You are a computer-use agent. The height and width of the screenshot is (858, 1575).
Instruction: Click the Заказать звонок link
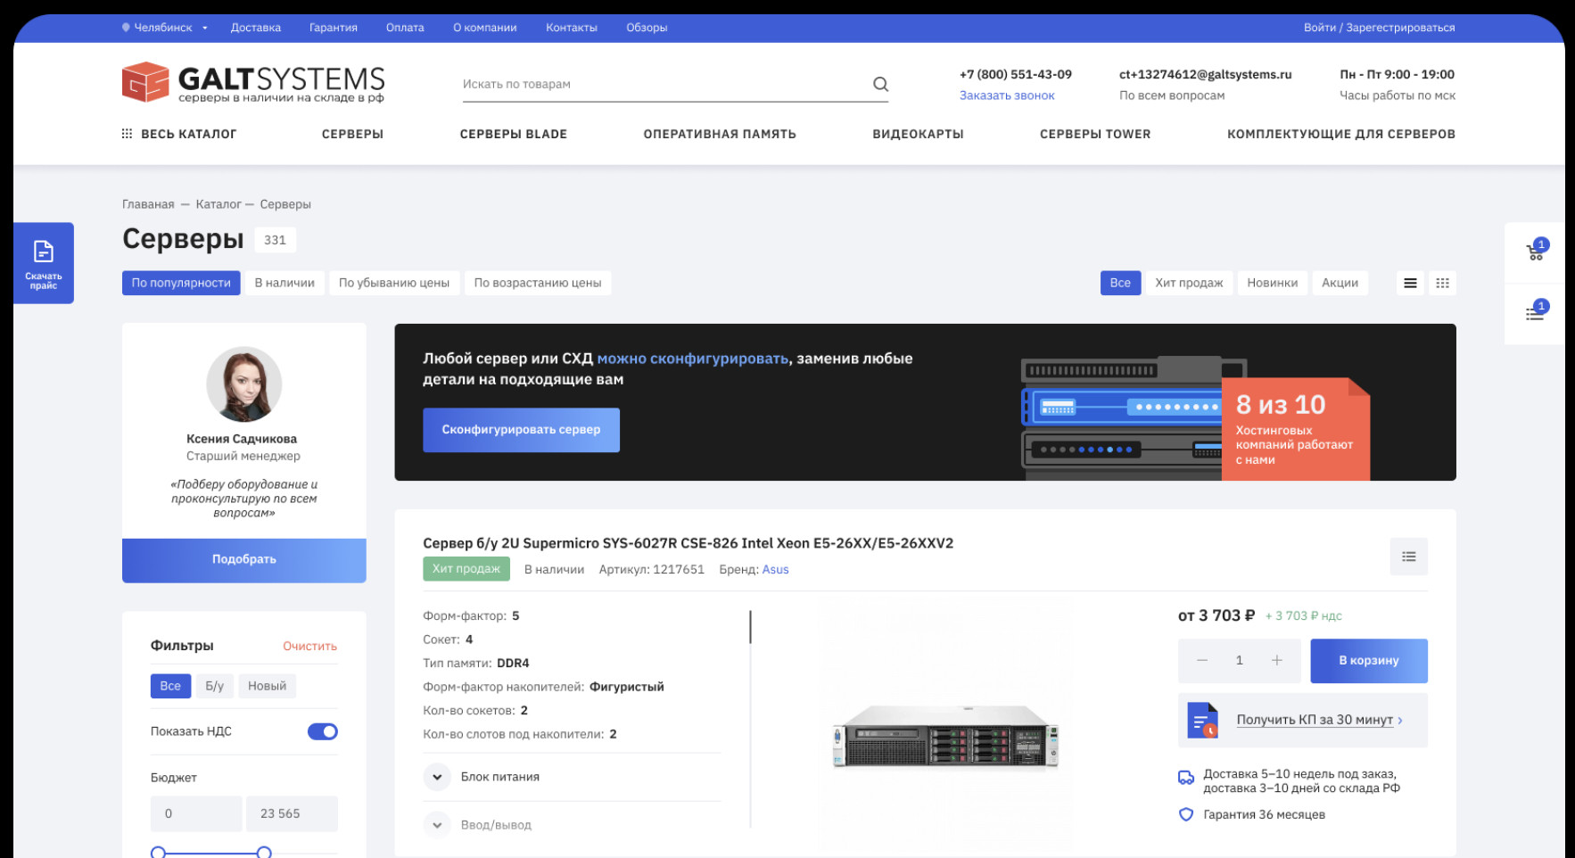(x=1007, y=95)
